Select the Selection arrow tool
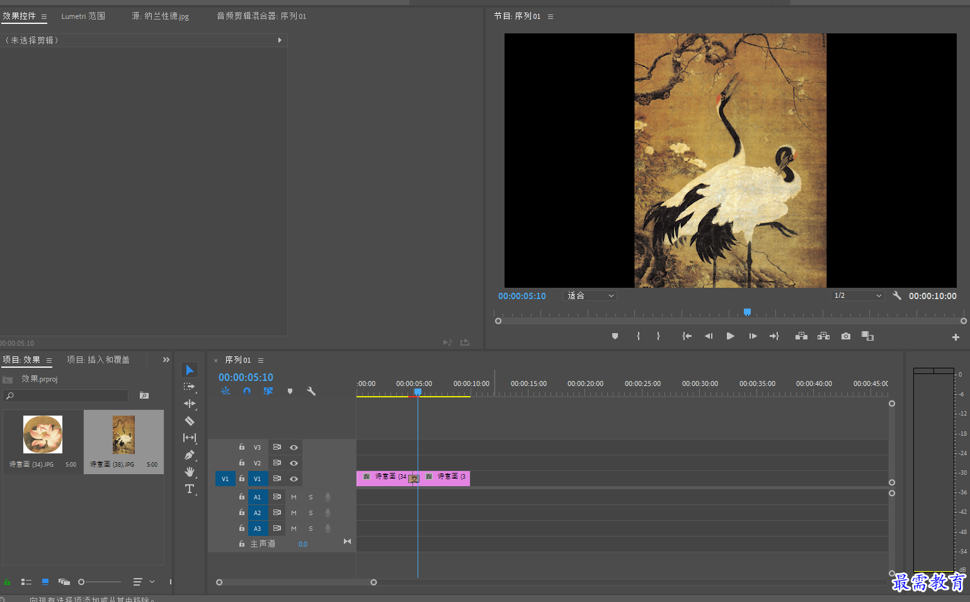 190,370
